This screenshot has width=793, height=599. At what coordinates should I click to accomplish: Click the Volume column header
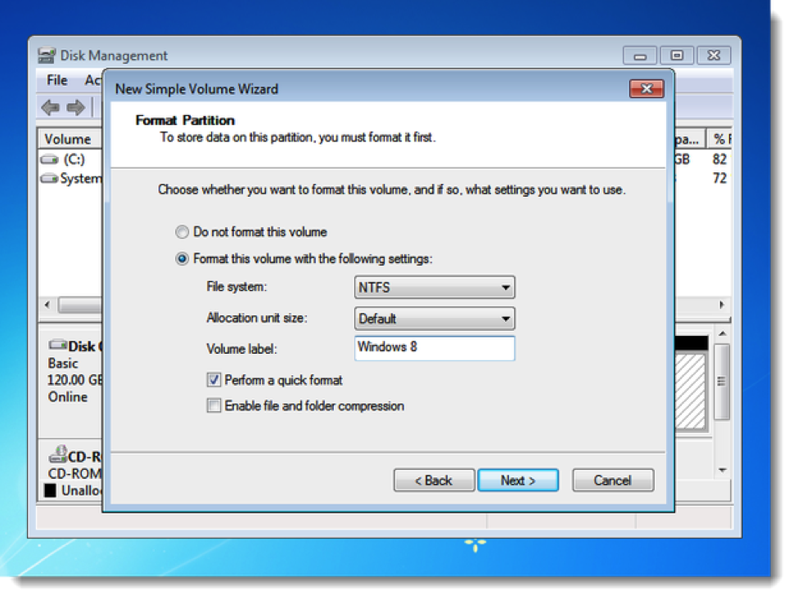click(x=70, y=139)
